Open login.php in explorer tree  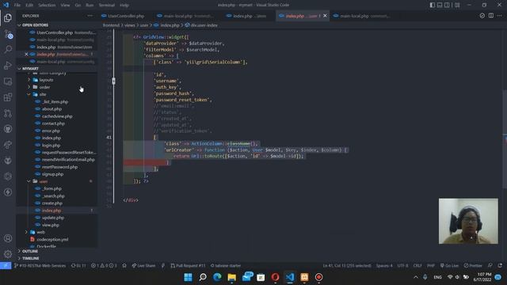click(51, 145)
